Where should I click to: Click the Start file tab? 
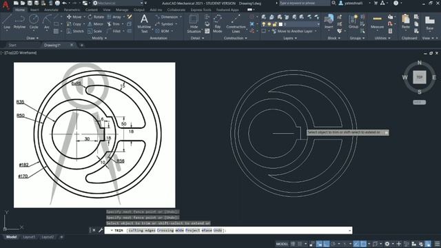(12, 45)
